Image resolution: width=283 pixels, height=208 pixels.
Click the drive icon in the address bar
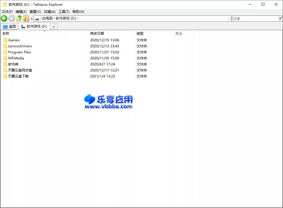pos(37,18)
